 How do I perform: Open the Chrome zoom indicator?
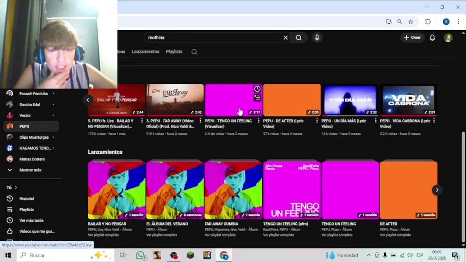click(400, 22)
